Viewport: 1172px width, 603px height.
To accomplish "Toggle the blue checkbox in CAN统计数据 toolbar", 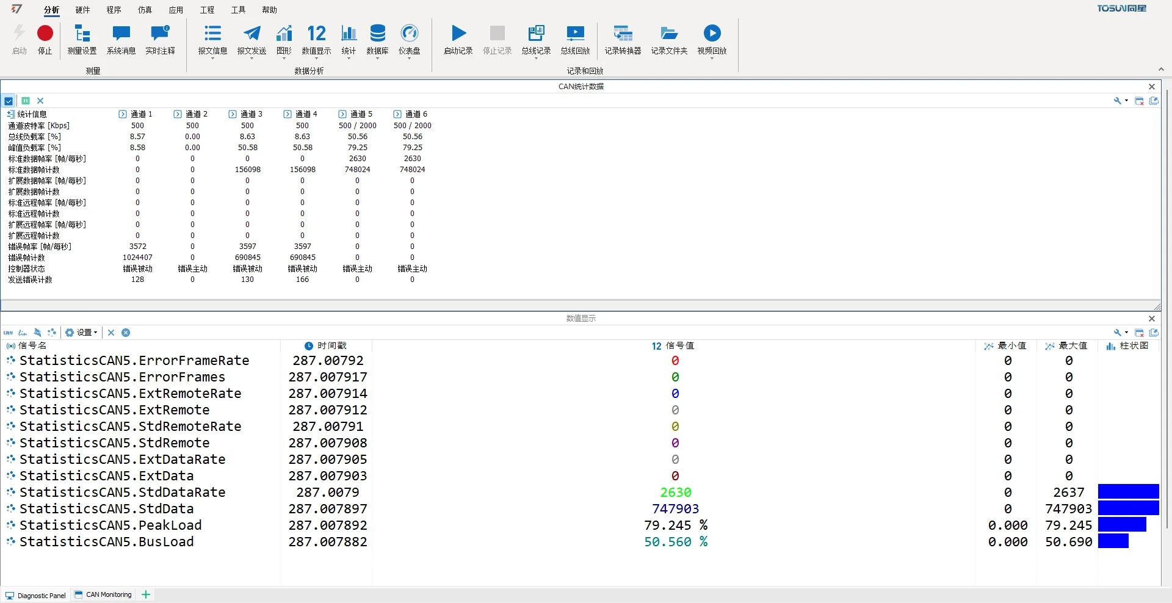I will [x=9, y=101].
